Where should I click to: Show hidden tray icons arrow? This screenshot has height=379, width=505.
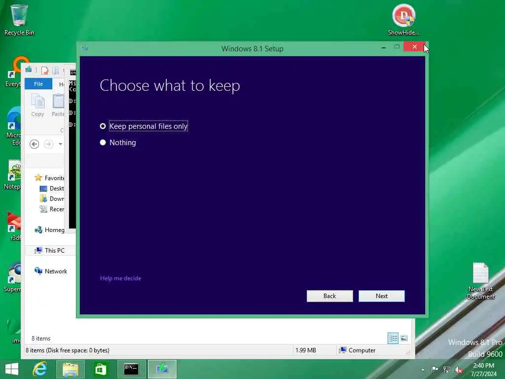tap(423, 370)
